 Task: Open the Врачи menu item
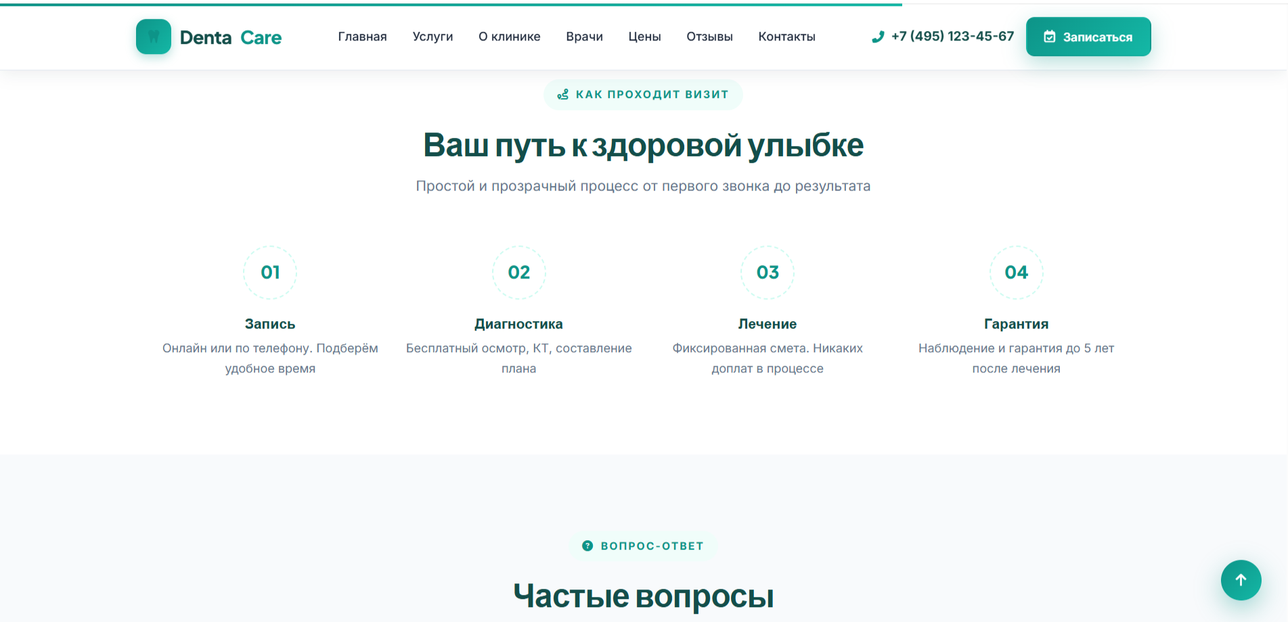point(584,37)
